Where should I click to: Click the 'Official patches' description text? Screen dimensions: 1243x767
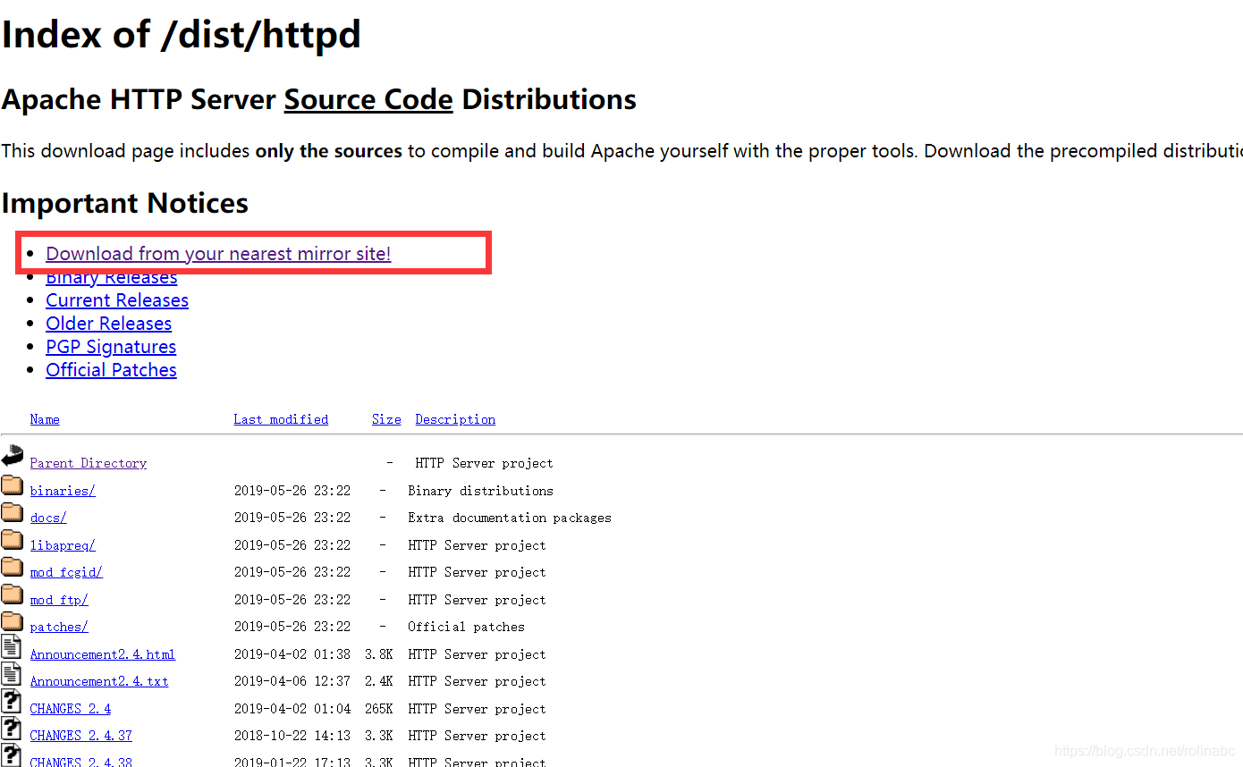click(x=467, y=627)
